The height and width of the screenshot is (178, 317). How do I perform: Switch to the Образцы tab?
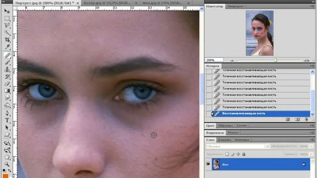pyautogui.click(x=225, y=126)
